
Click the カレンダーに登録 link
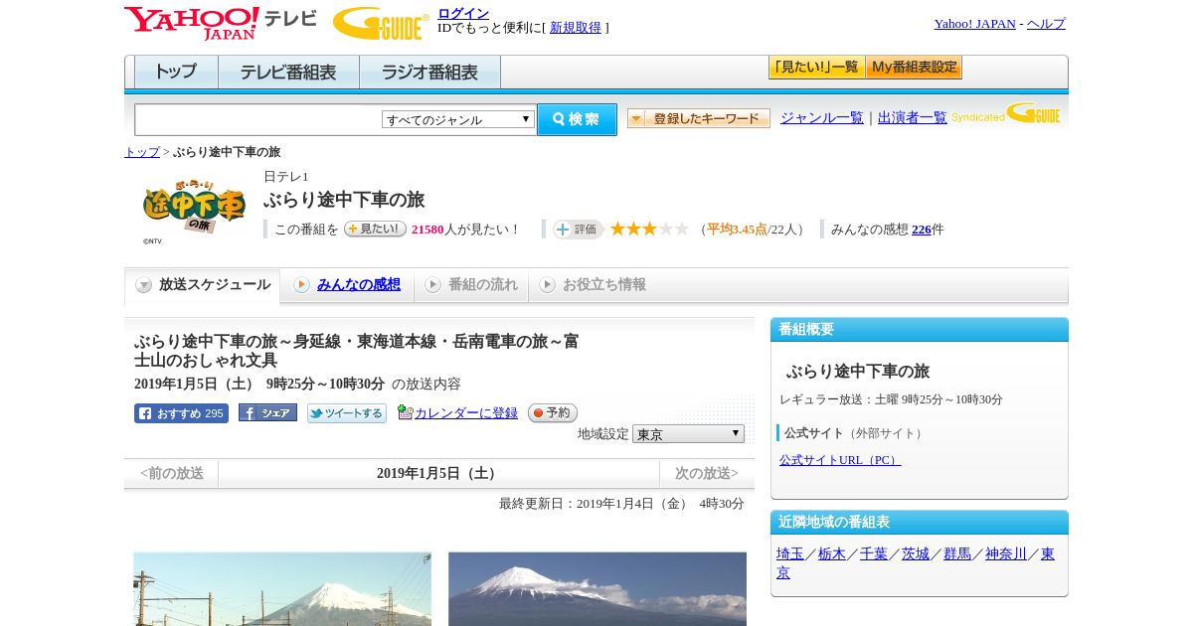466,413
